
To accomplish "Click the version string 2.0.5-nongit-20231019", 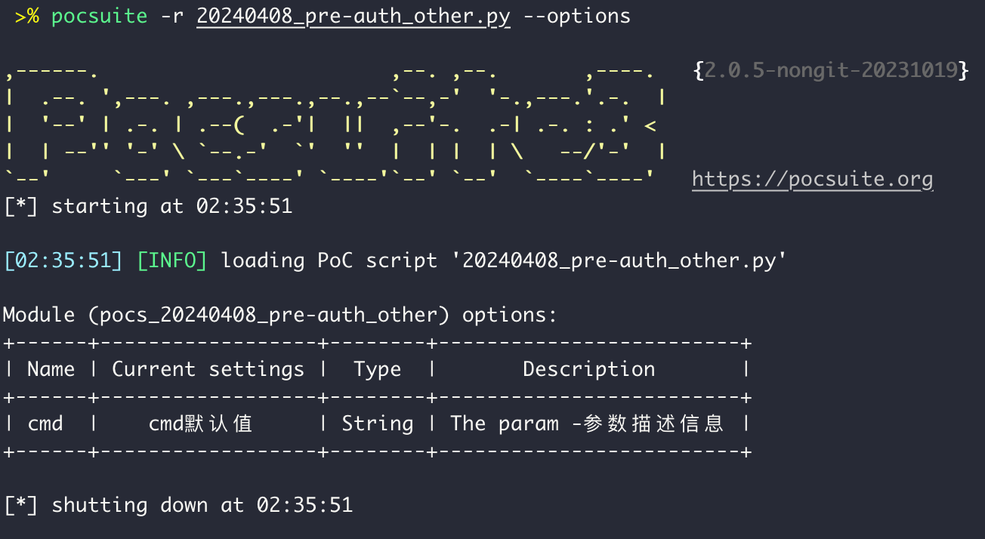I will click(x=830, y=71).
